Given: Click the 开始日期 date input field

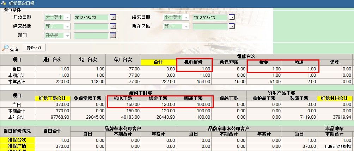Looking at the screenshot, I should 91,17.
